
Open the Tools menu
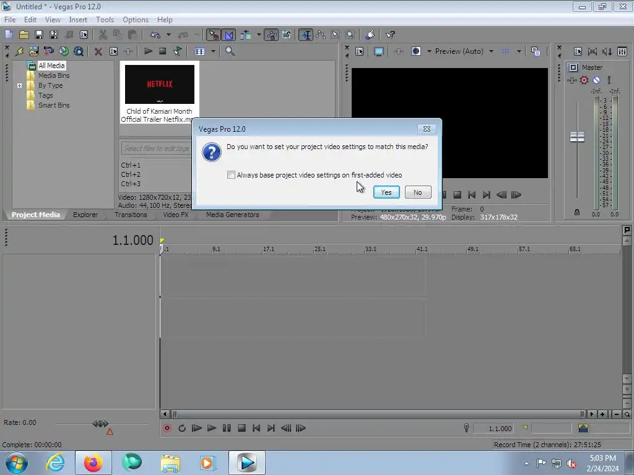tap(105, 19)
